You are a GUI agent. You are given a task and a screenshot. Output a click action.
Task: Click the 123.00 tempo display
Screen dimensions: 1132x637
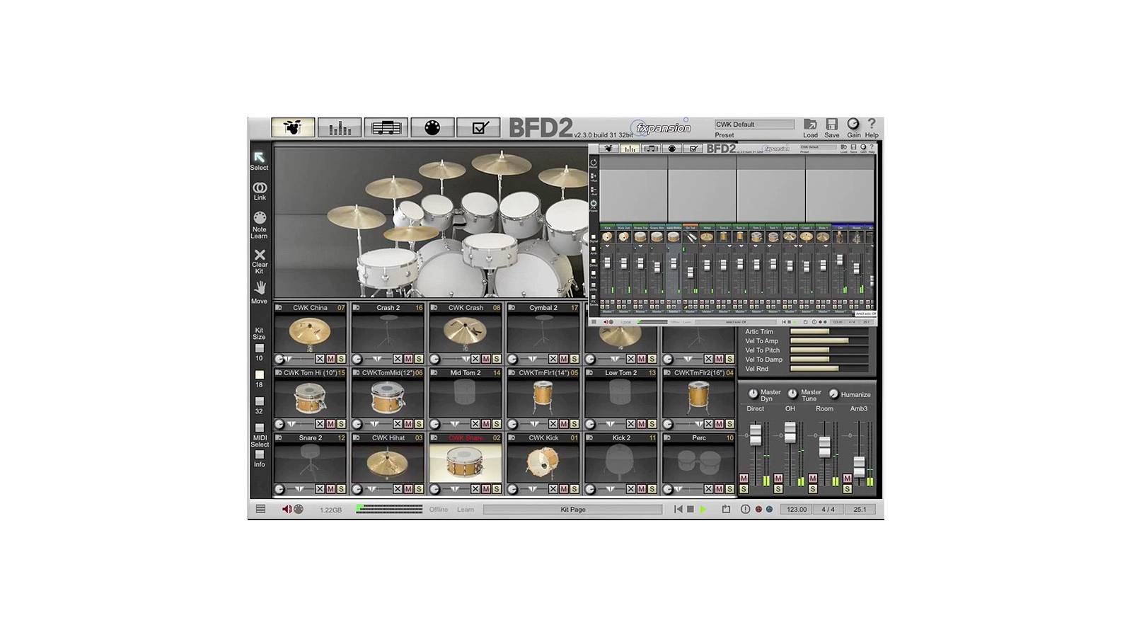coord(797,510)
